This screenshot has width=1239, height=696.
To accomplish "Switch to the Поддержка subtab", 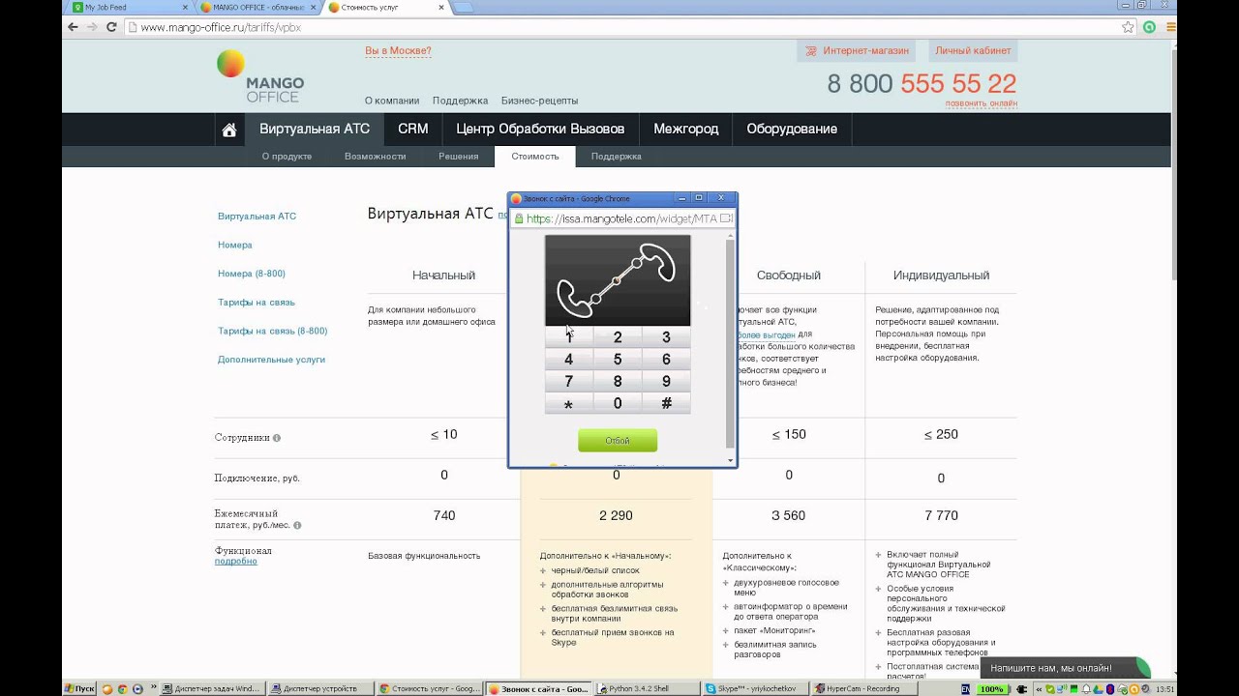I will click(617, 157).
